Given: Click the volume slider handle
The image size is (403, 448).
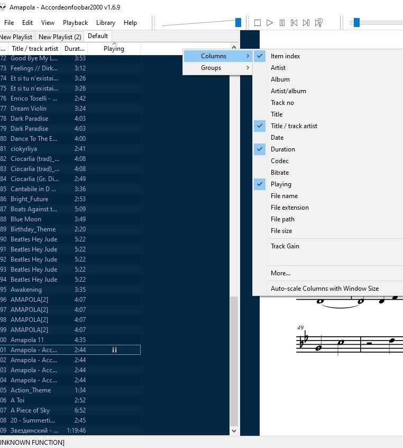Looking at the screenshot, I should (x=238, y=22).
